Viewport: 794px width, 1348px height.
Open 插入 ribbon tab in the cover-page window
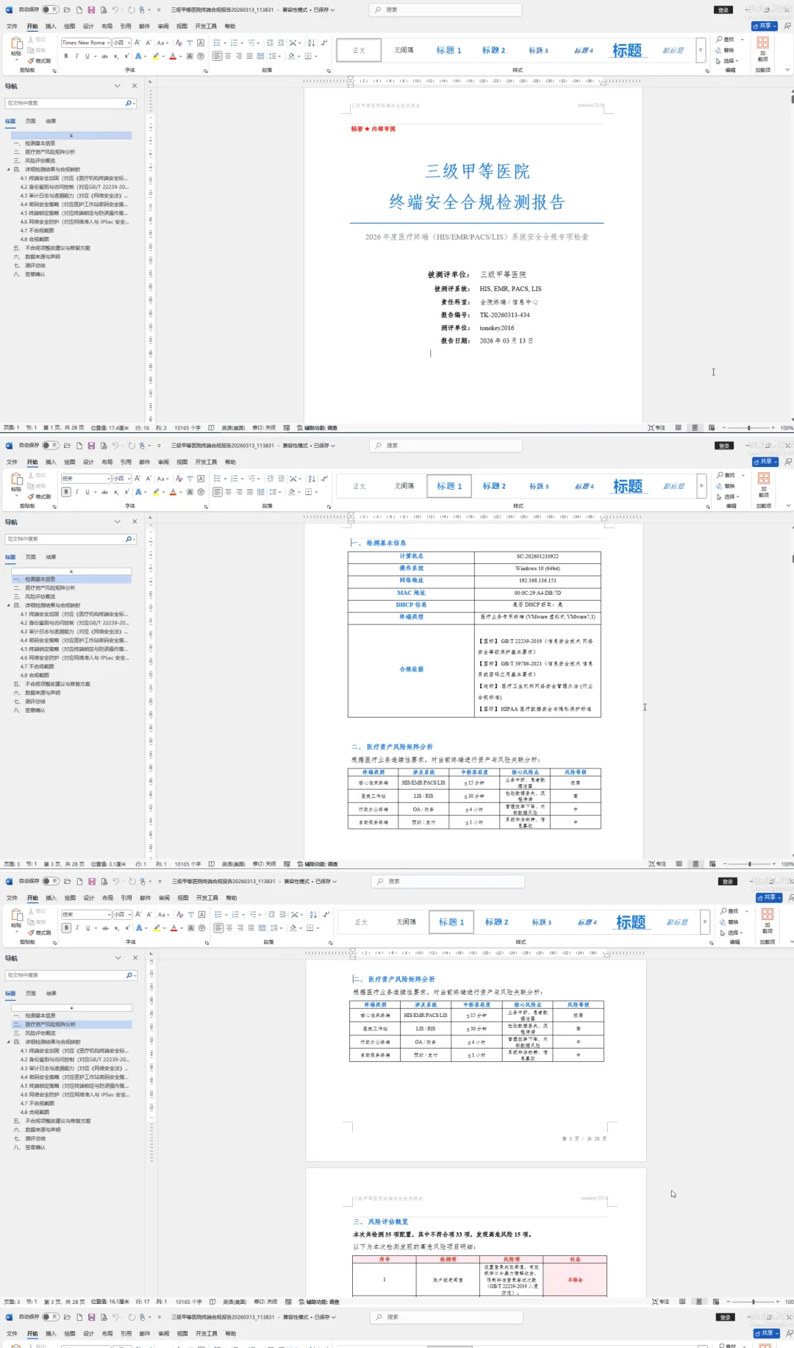(x=51, y=26)
